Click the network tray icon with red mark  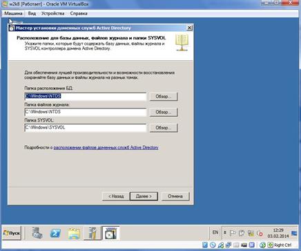[260, 234]
